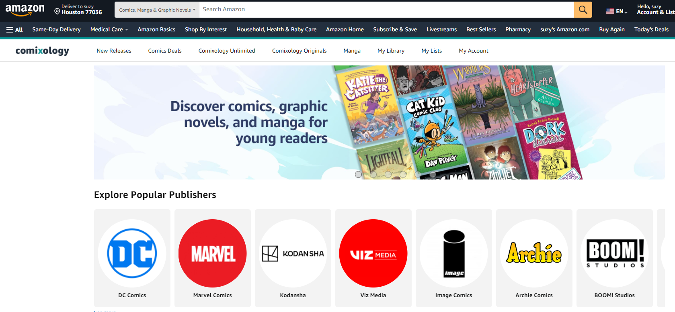Expand the Medical Care dropdown

(x=109, y=30)
